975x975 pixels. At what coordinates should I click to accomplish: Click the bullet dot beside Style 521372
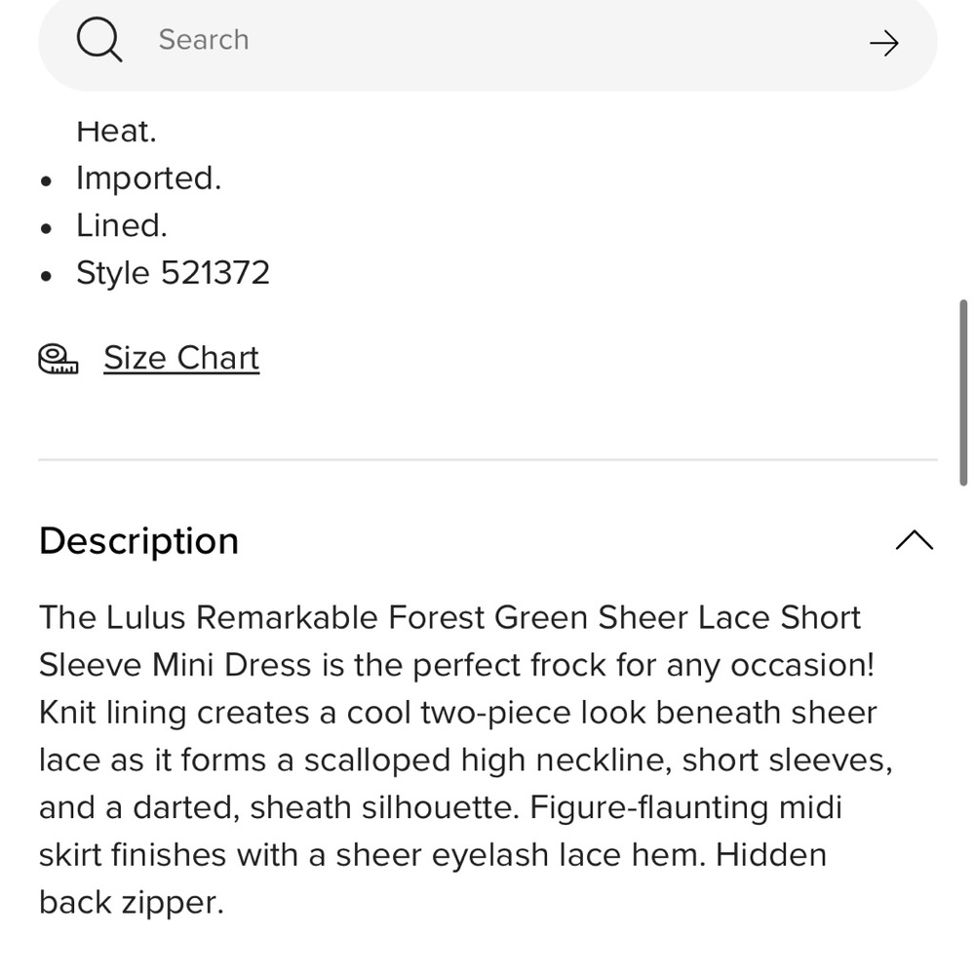point(46,276)
